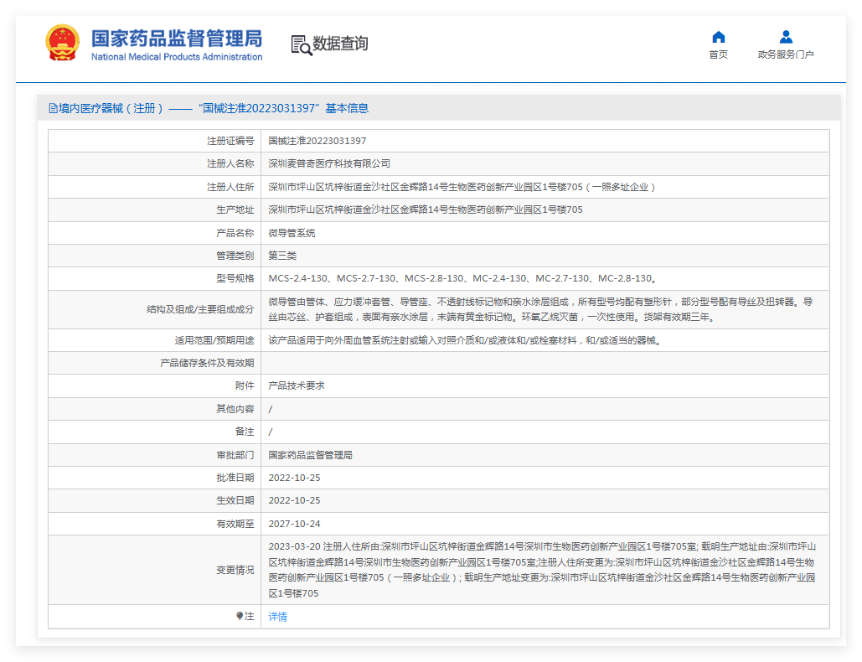Click the national emblem logo
862x662 pixels.
tap(62, 43)
